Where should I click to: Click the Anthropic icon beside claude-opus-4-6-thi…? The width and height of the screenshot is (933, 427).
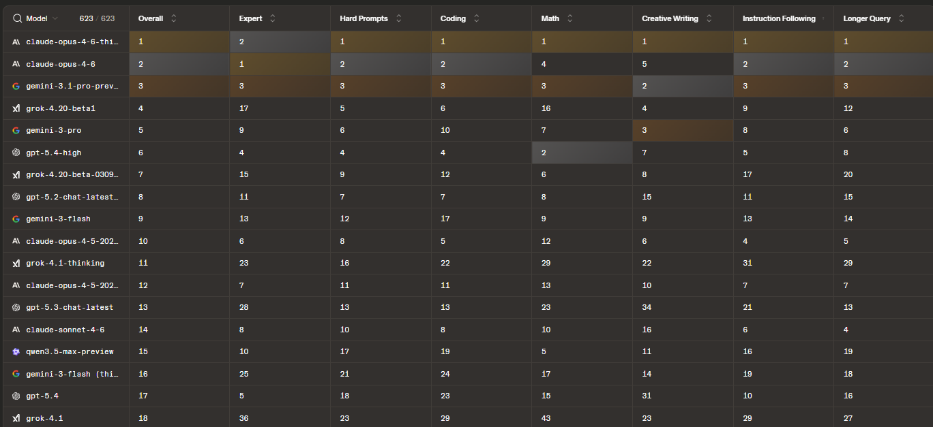16,42
